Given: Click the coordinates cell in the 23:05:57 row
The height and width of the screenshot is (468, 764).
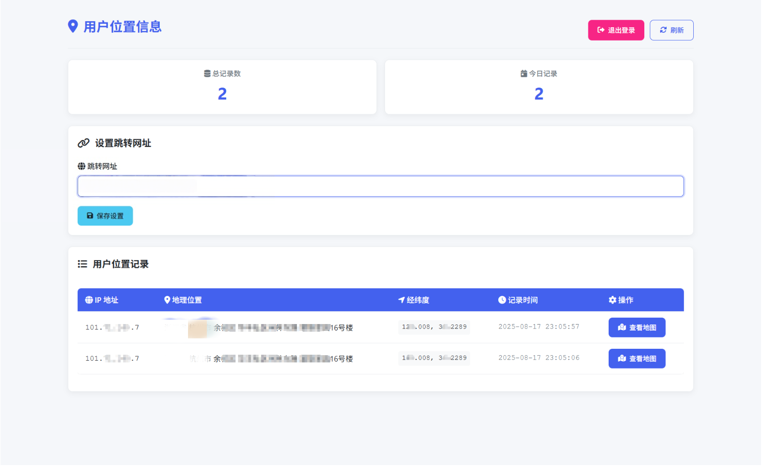Looking at the screenshot, I should (x=434, y=327).
